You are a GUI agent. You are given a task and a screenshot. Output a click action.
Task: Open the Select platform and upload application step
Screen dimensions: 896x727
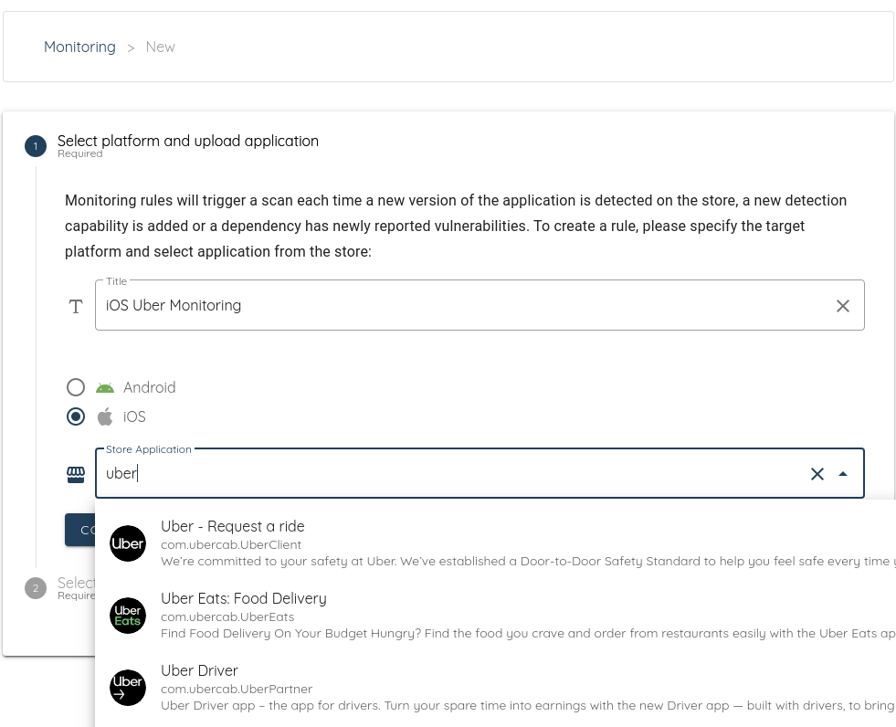(x=188, y=142)
